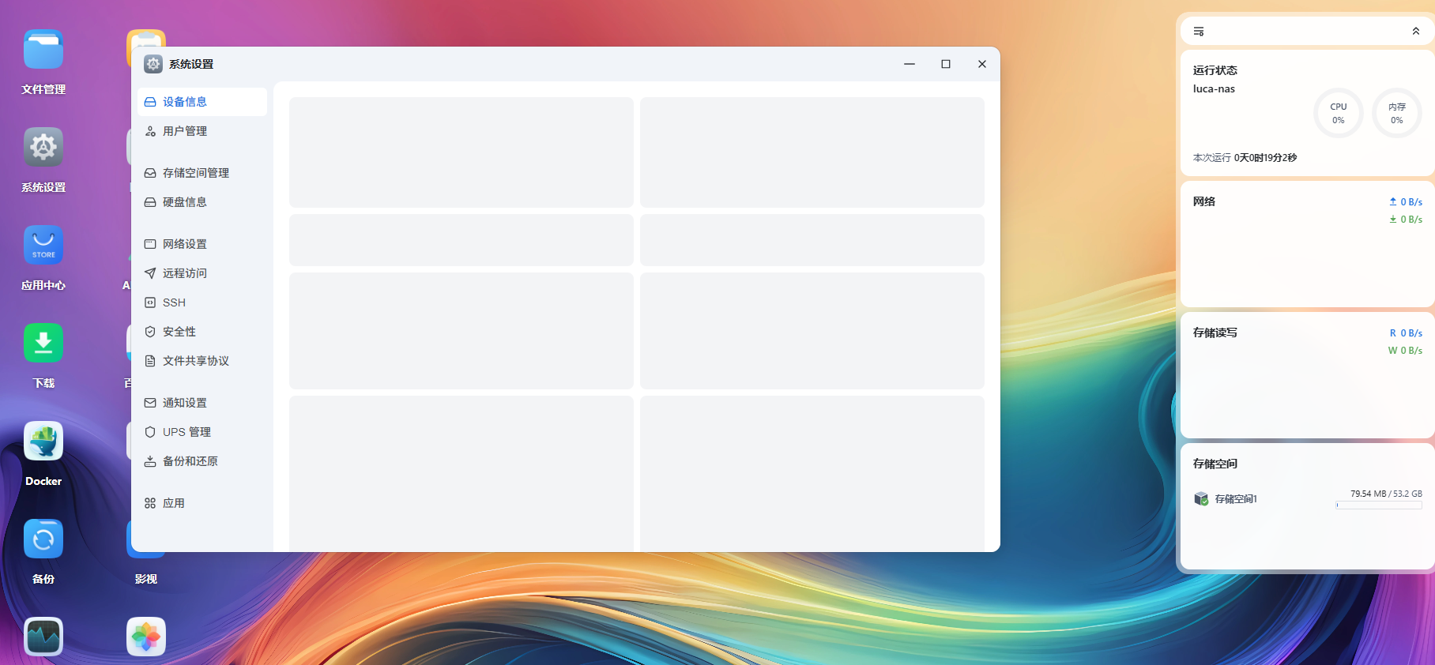
Task: Click the 79.54 MB / 53.2 GB usage text
Action: click(x=1386, y=494)
